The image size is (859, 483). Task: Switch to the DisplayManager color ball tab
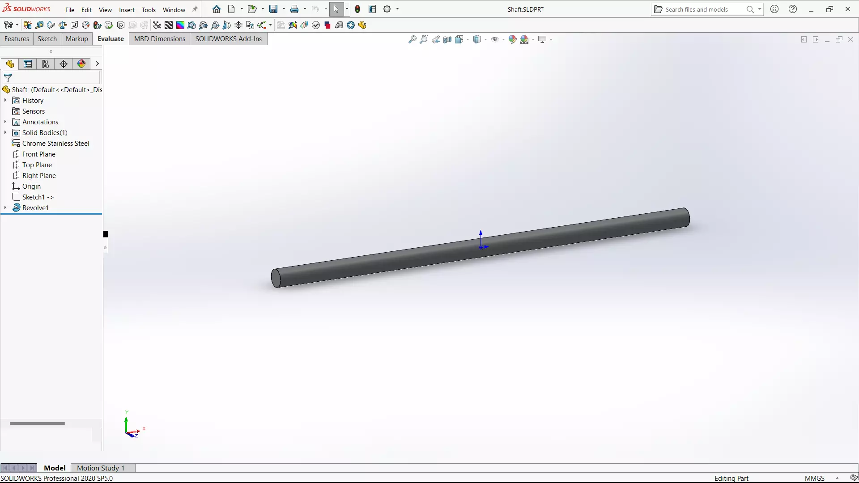(x=81, y=64)
